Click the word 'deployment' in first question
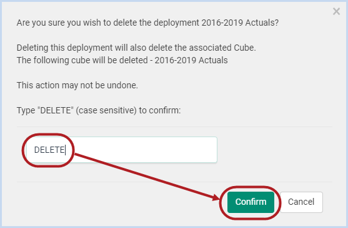 176,23
